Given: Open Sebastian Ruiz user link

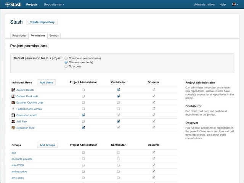Looking at the screenshot, I should click(26, 128).
